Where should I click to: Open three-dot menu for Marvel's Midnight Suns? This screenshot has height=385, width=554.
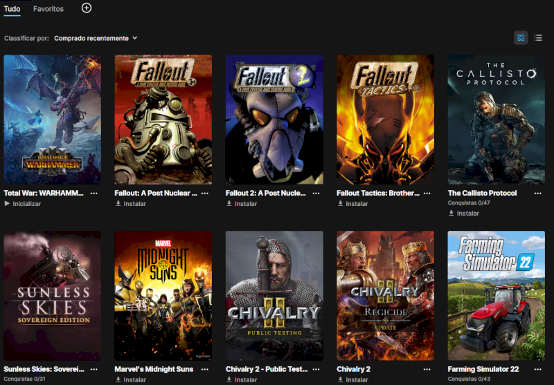205,370
